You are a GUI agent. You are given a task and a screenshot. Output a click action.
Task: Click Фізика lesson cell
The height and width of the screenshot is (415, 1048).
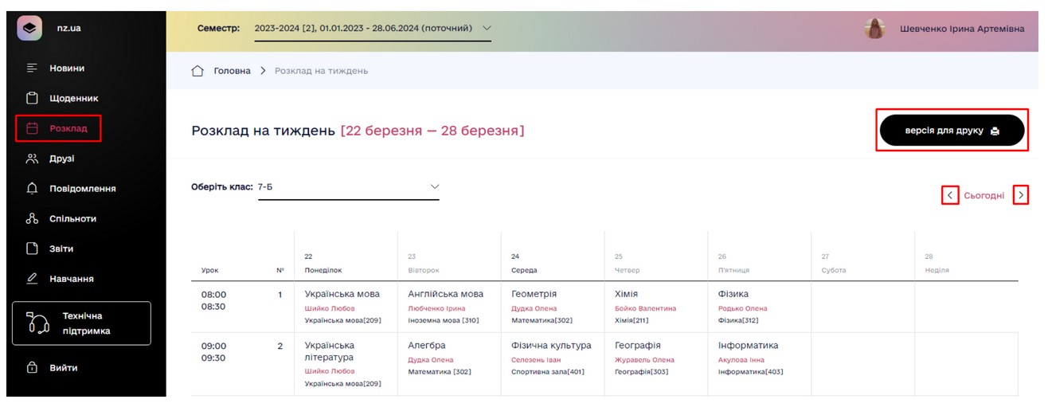coord(733,294)
